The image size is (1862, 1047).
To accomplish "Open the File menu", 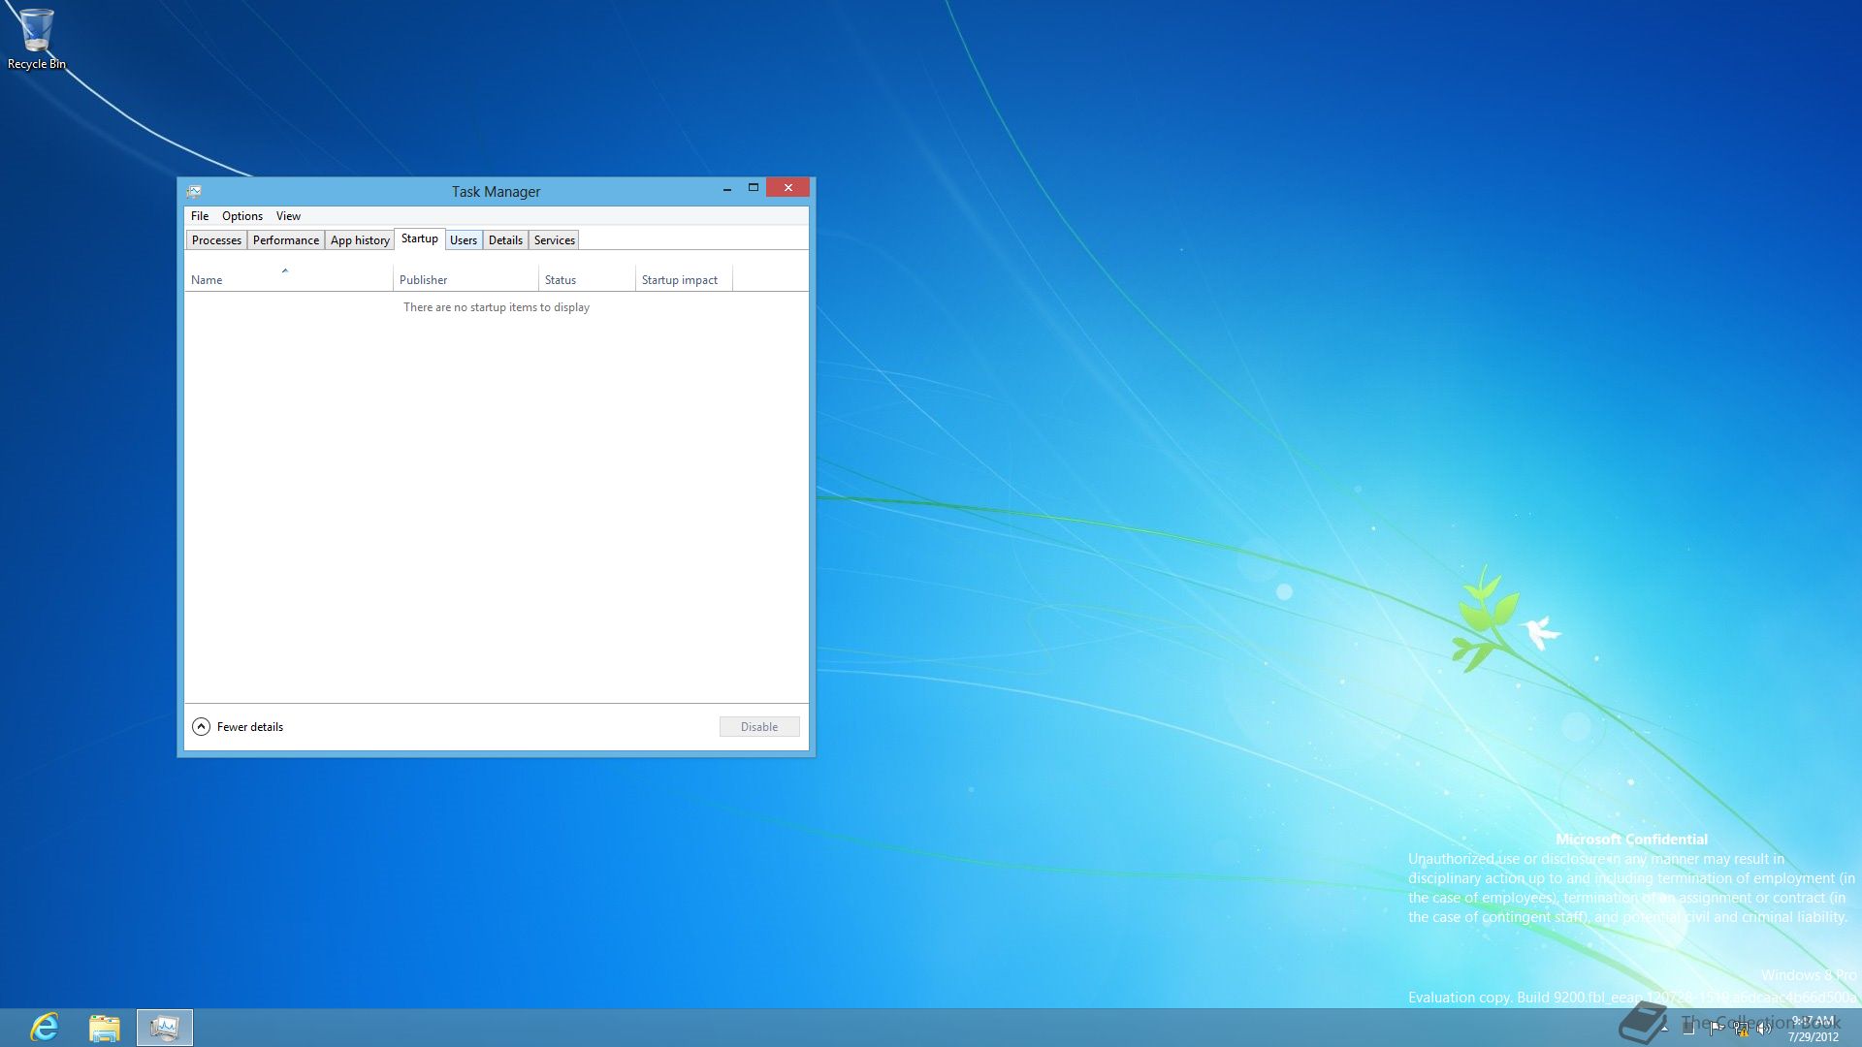I will click(200, 216).
